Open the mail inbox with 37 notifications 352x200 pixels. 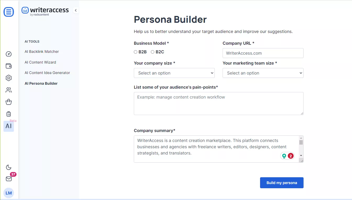[x=9, y=179]
